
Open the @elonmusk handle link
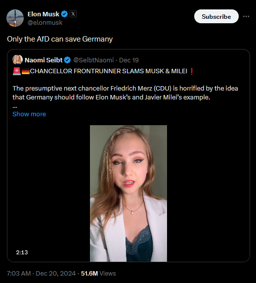coord(45,23)
